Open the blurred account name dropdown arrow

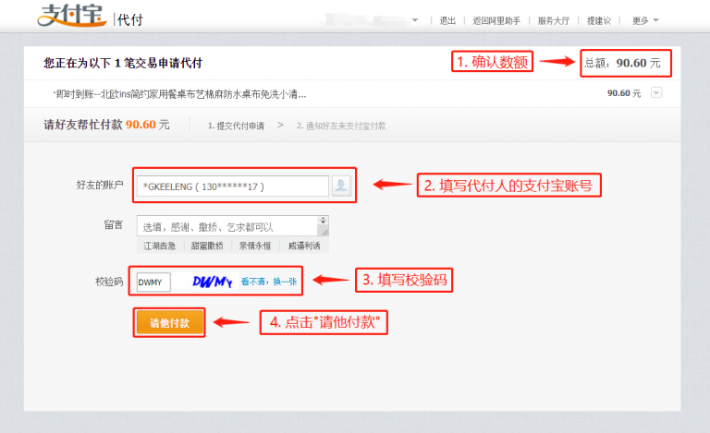pos(415,20)
